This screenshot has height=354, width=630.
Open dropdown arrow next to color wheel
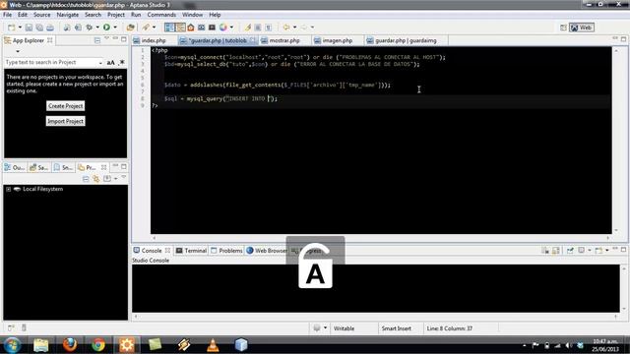pos(231,28)
